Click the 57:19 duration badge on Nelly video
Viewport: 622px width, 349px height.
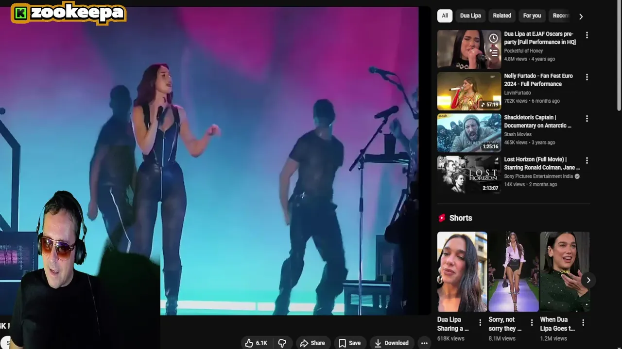pos(489,104)
